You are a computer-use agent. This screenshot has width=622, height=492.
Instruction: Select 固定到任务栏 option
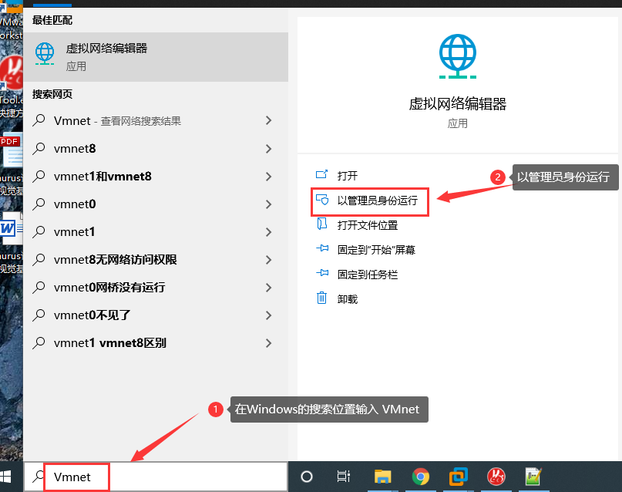(368, 275)
